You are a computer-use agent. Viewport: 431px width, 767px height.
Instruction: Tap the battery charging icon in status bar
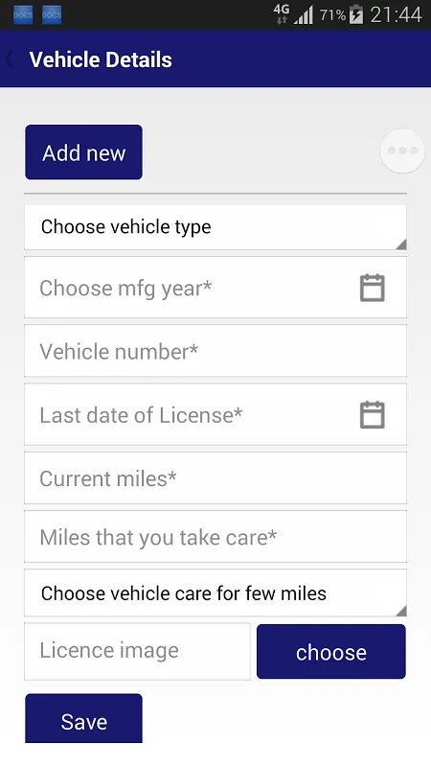pos(356,14)
